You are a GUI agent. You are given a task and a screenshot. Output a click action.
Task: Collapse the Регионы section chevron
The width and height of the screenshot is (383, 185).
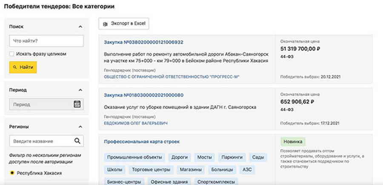pyautogui.click(x=80, y=127)
